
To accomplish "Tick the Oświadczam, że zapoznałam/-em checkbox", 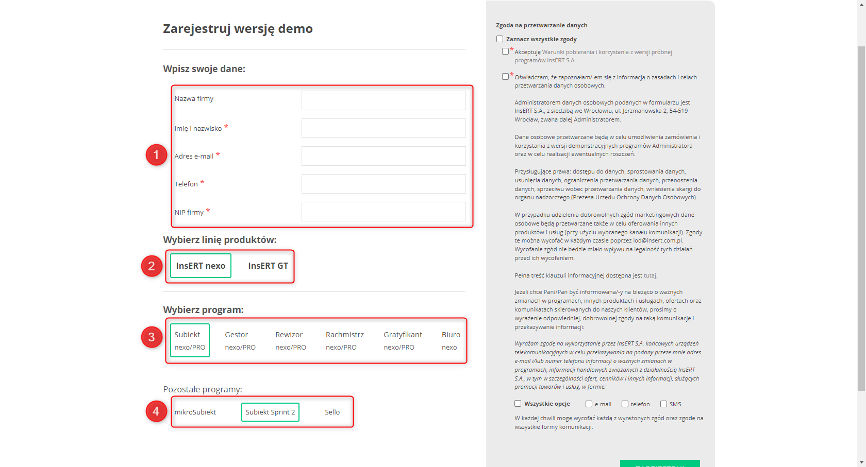I will tap(505, 76).
